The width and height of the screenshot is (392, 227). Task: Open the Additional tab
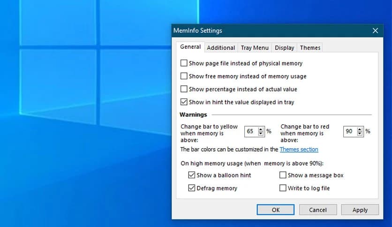pyautogui.click(x=221, y=48)
